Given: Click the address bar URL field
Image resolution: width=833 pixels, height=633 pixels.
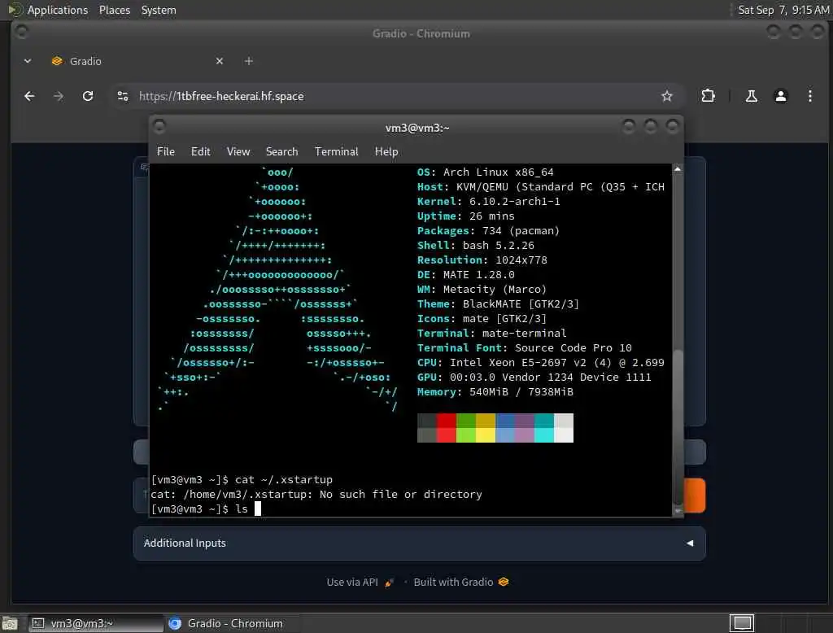Looking at the screenshot, I should pos(393,96).
